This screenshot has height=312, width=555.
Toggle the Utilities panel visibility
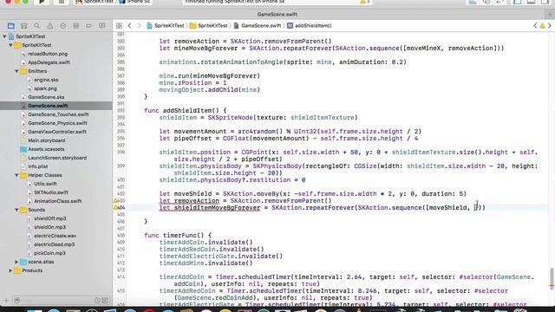coord(545,2)
